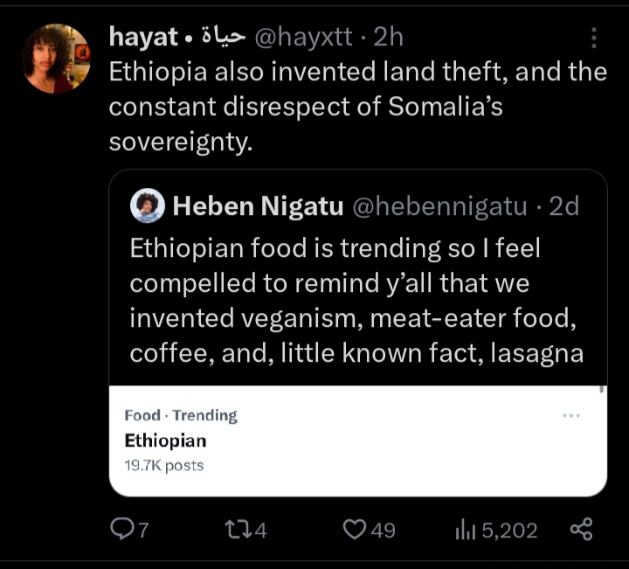629x569 pixels.
Task: Open the Ethiopian trending topic title
Action: [165, 441]
